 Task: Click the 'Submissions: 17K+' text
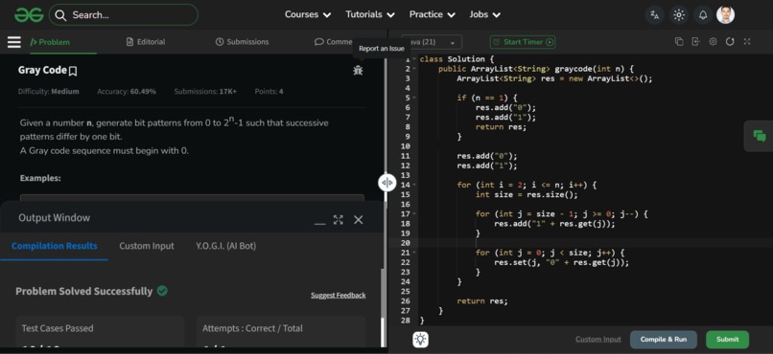tap(205, 92)
